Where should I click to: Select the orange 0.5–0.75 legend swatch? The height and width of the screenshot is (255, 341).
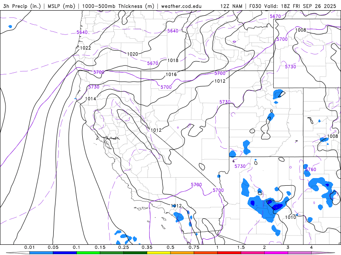[x=182, y=252]
